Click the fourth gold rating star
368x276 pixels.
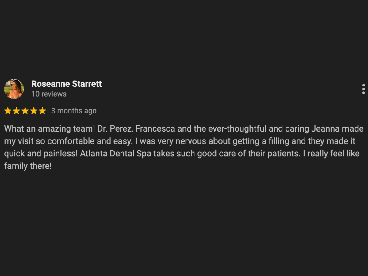(34, 111)
